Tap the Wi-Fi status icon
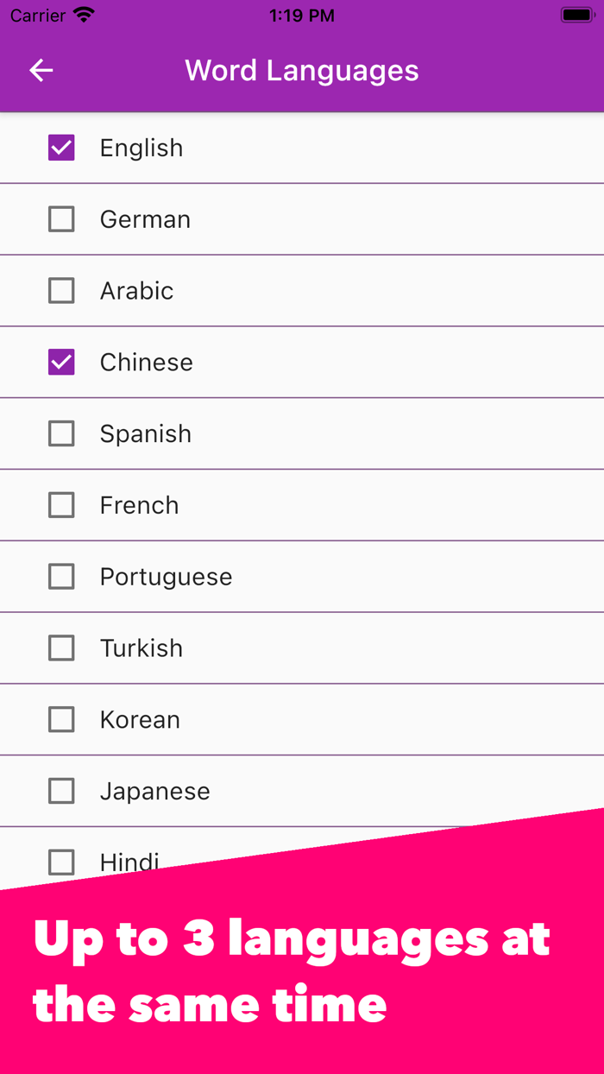The height and width of the screenshot is (1074, 604). coord(84,16)
